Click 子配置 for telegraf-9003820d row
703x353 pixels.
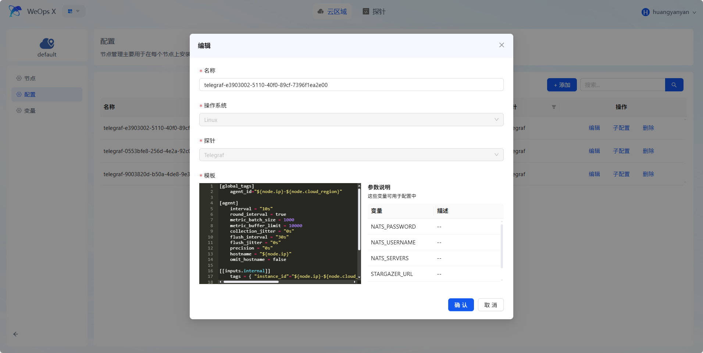(x=621, y=174)
